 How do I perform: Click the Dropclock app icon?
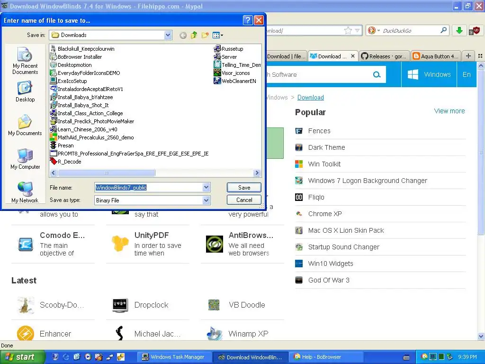[120, 305]
